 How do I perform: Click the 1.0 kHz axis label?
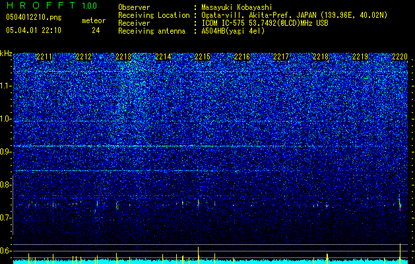point(6,119)
